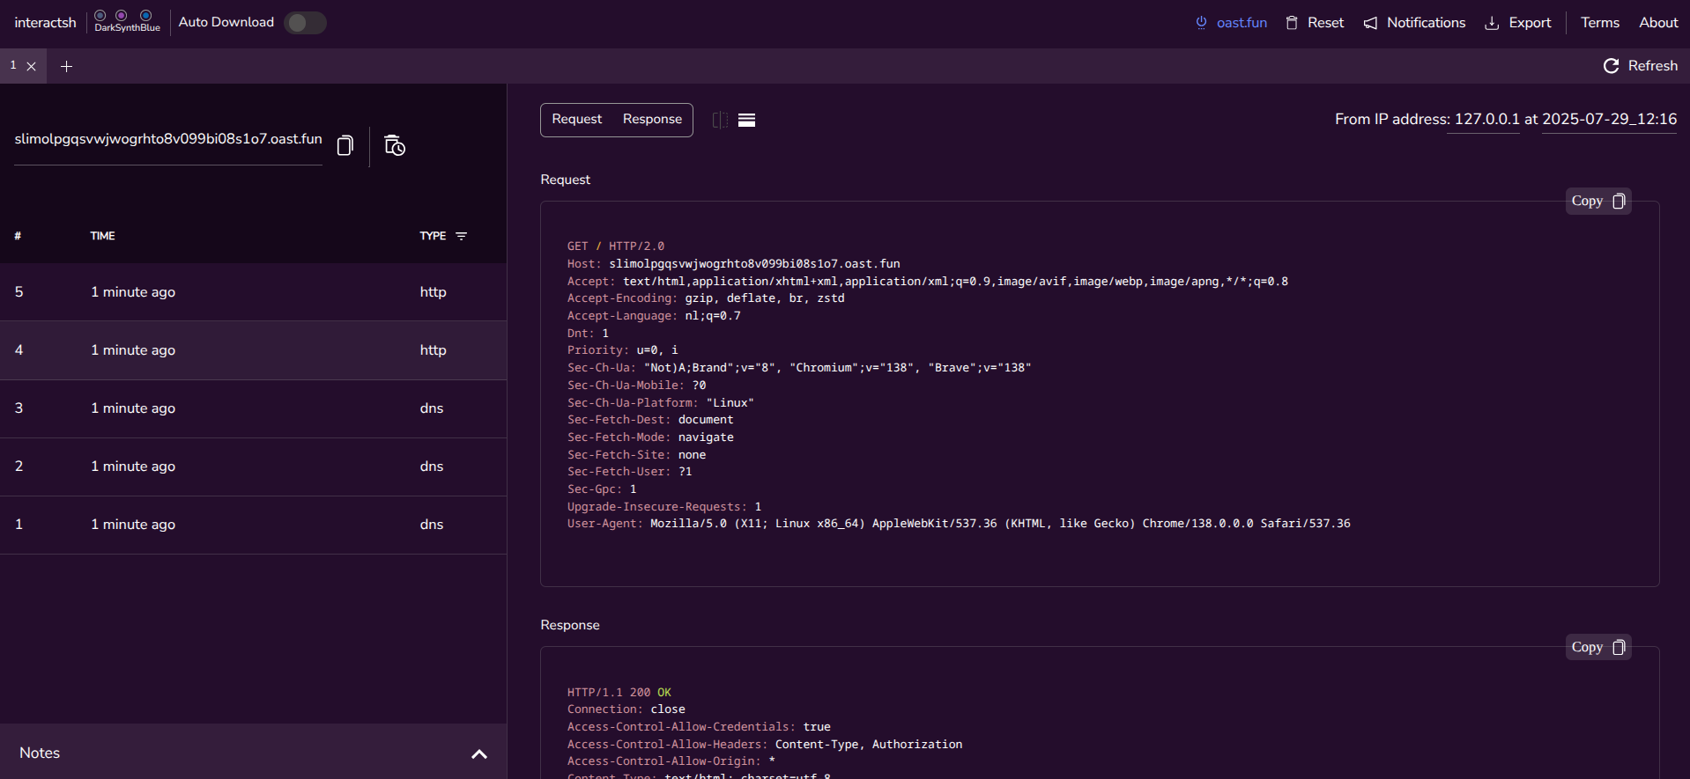Click the Sec-Ch-Ua-Platform "Linux" line
This screenshot has width=1690, height=779.
[x=660, y=403]
